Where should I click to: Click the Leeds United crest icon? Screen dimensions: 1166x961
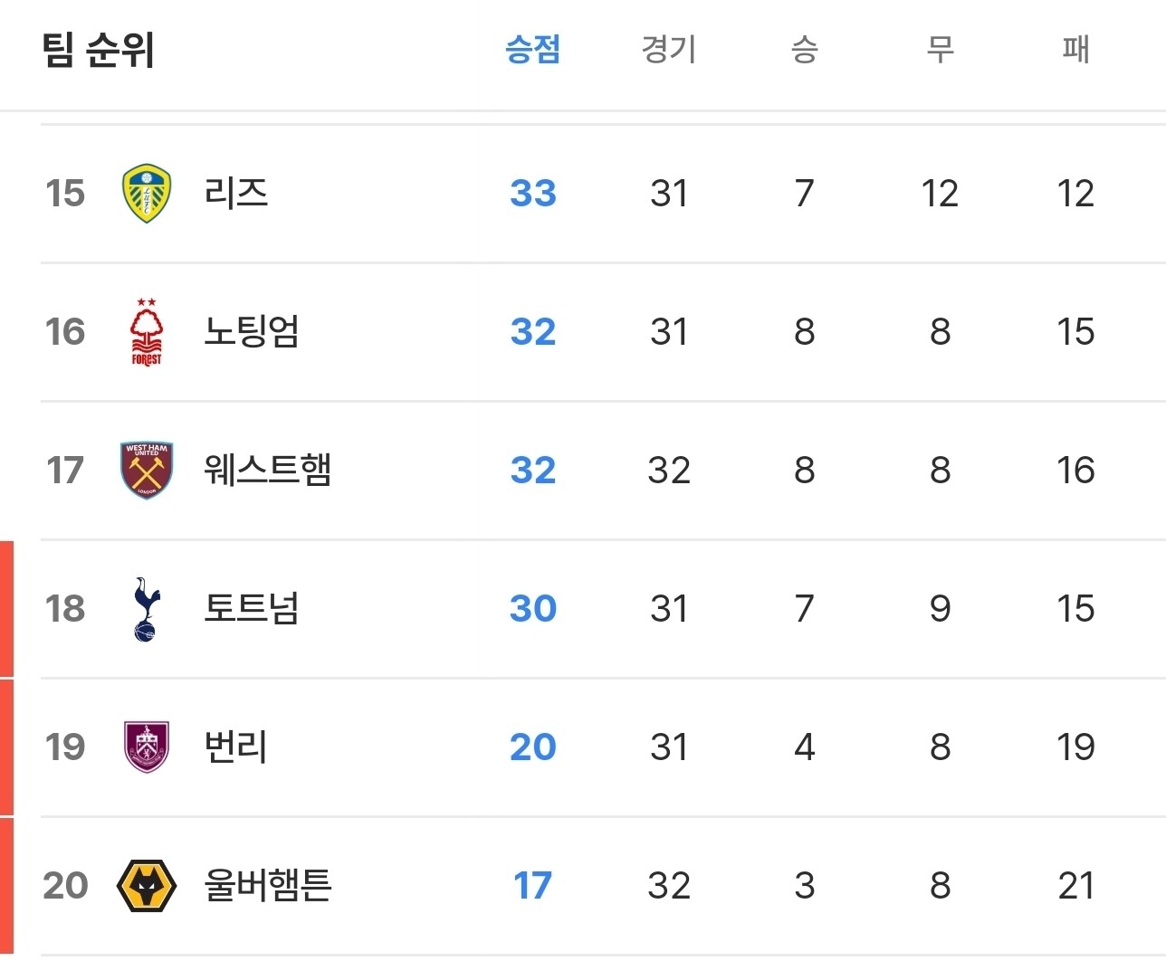pyautogui.click(x=146, y=193)
